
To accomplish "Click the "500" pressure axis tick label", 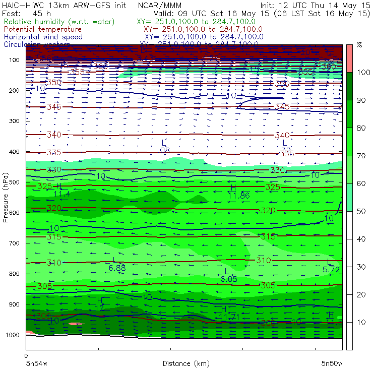I will (14, 182).
